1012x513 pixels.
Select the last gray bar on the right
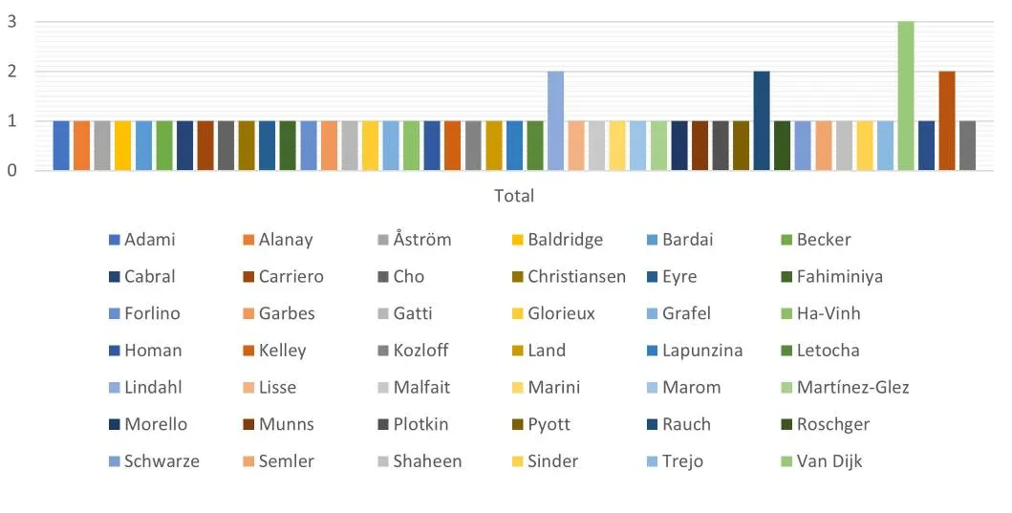pyautogui.click(x=967, y=146)
